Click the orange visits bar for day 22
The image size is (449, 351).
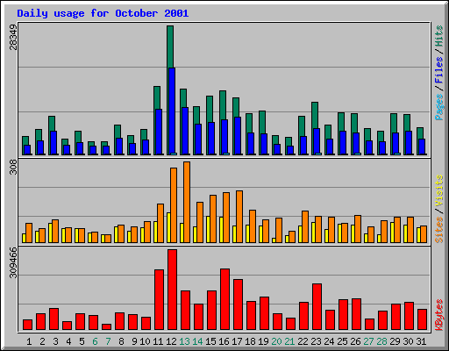[305, 226]
